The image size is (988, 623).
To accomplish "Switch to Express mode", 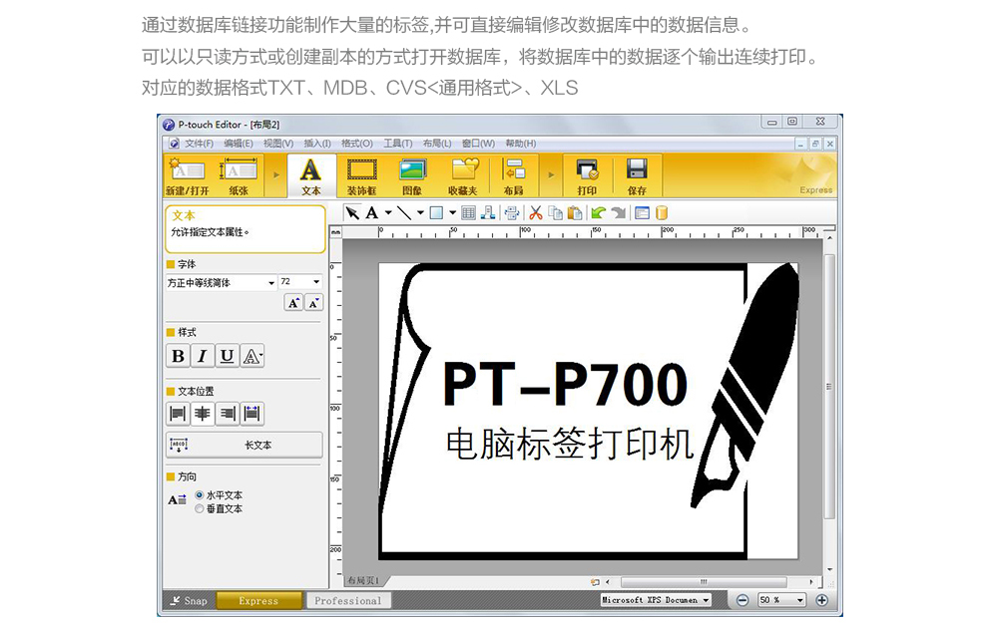I will [x=258, y=601].
